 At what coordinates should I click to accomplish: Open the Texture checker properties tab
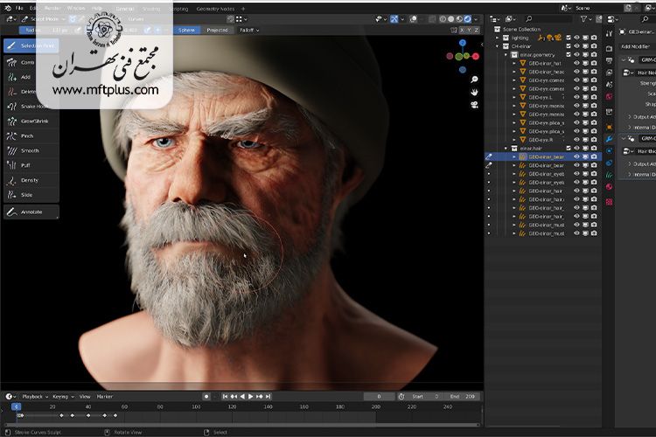tap(609, 203)
